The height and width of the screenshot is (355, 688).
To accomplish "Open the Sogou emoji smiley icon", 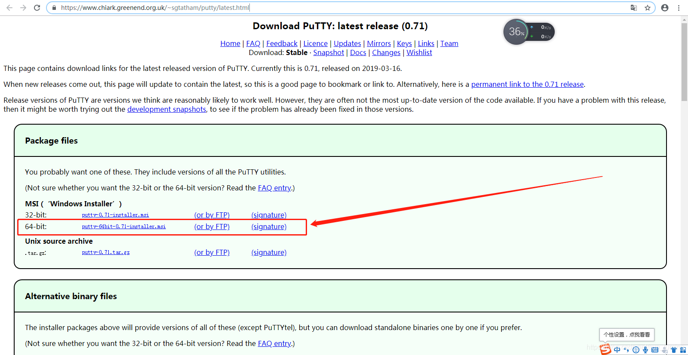I will coord(636,350).
